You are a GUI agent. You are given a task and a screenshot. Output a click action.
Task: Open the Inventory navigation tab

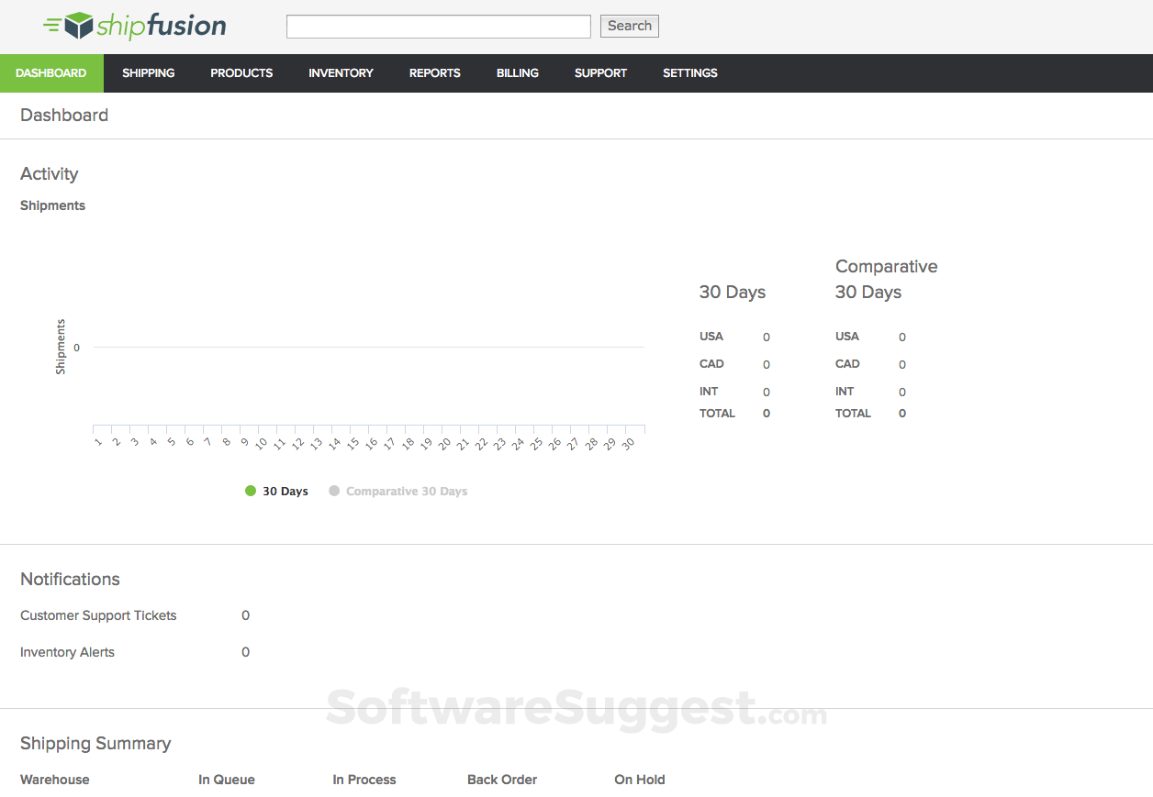pyautogui.click(x=341, y=72)
